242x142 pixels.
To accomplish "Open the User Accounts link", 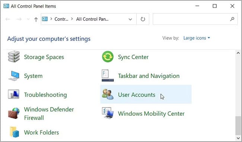I will pos(137,94).
